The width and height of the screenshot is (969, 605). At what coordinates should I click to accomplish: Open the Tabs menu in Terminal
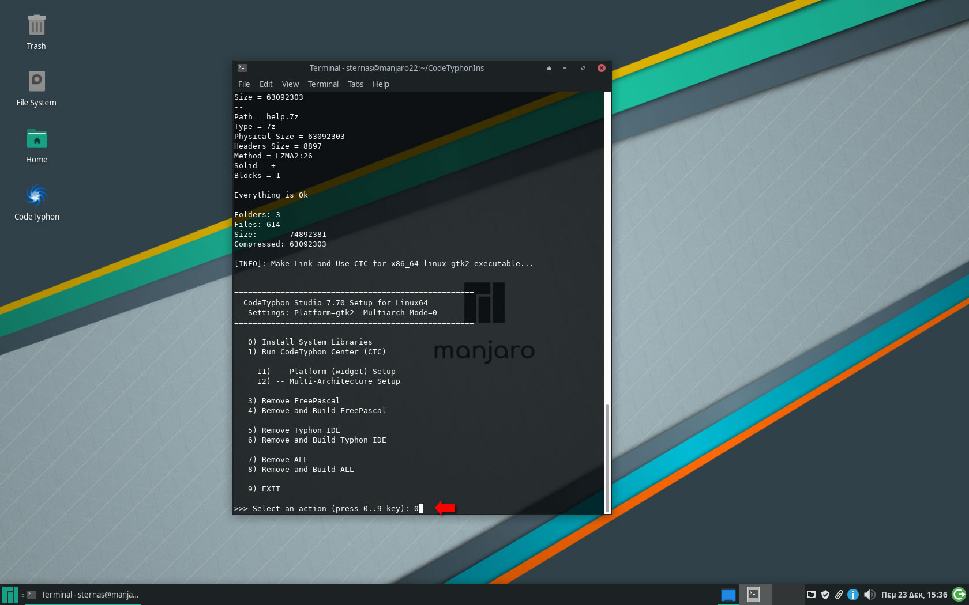[x=355, y=84]
